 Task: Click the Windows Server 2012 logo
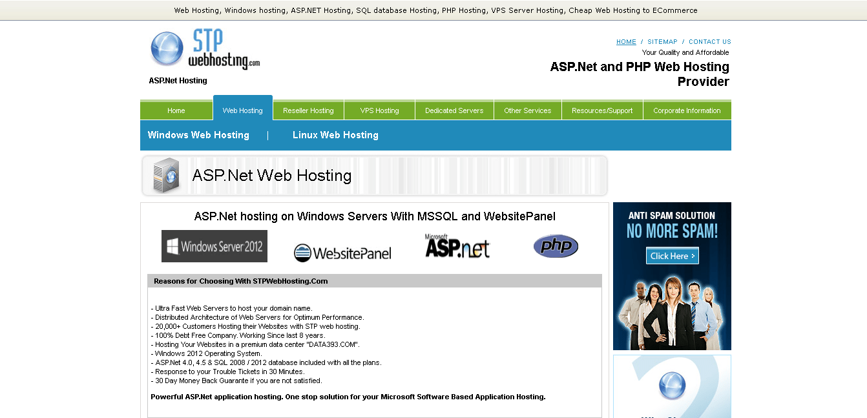point(214,246)
